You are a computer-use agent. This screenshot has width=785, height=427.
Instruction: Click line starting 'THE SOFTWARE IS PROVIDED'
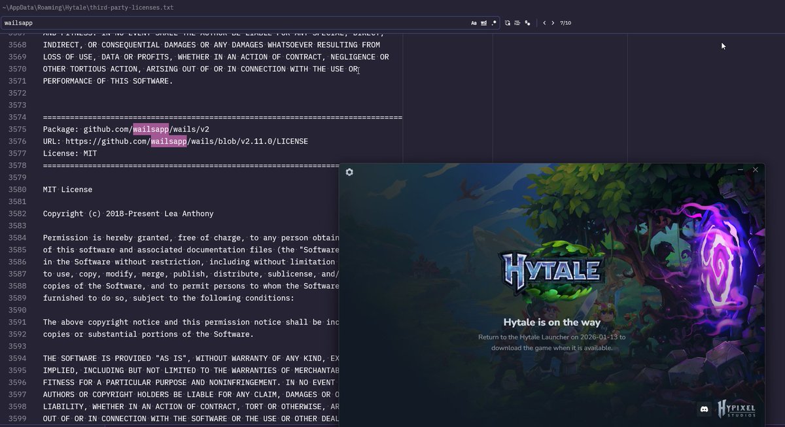(191, 358)
